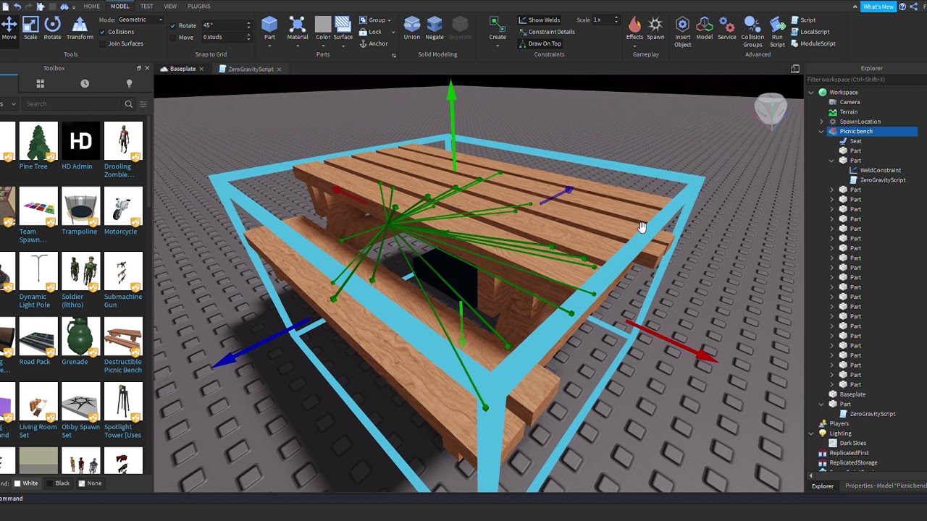
Task: Select the Move tool
Action: (9, 29)
